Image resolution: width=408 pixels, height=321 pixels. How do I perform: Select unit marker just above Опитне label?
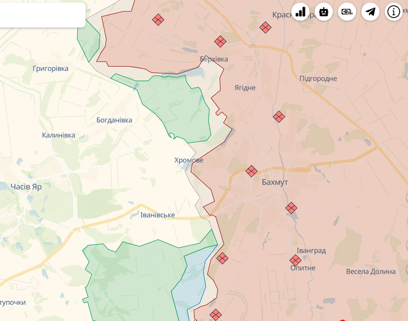296,260
